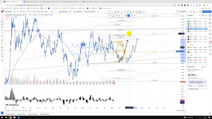This screenshot has width=212, height=119.
Task: Toggle the lock on selected drawing
Action: pyautogui.click(x=129, y=16)
